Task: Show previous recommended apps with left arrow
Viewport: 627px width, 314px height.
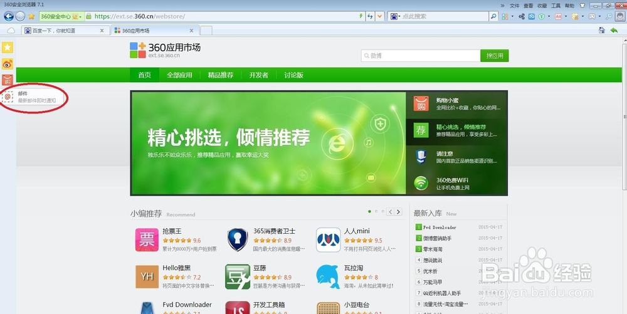Action: (x=391, y=212)
